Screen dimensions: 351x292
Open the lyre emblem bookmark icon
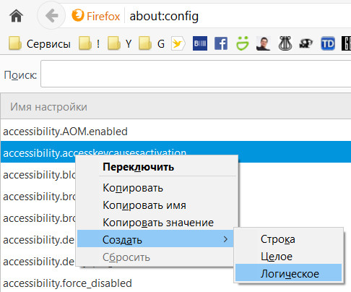285,43
